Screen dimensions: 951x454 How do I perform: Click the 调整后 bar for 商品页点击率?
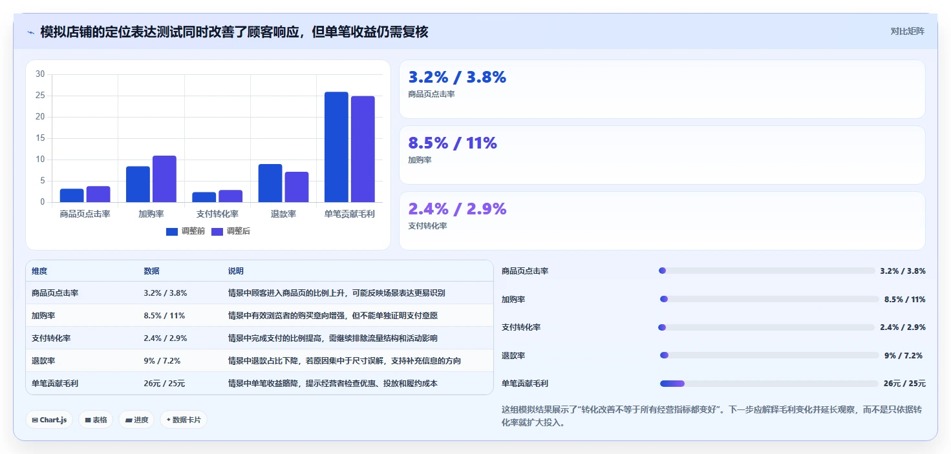click(98, 194)
